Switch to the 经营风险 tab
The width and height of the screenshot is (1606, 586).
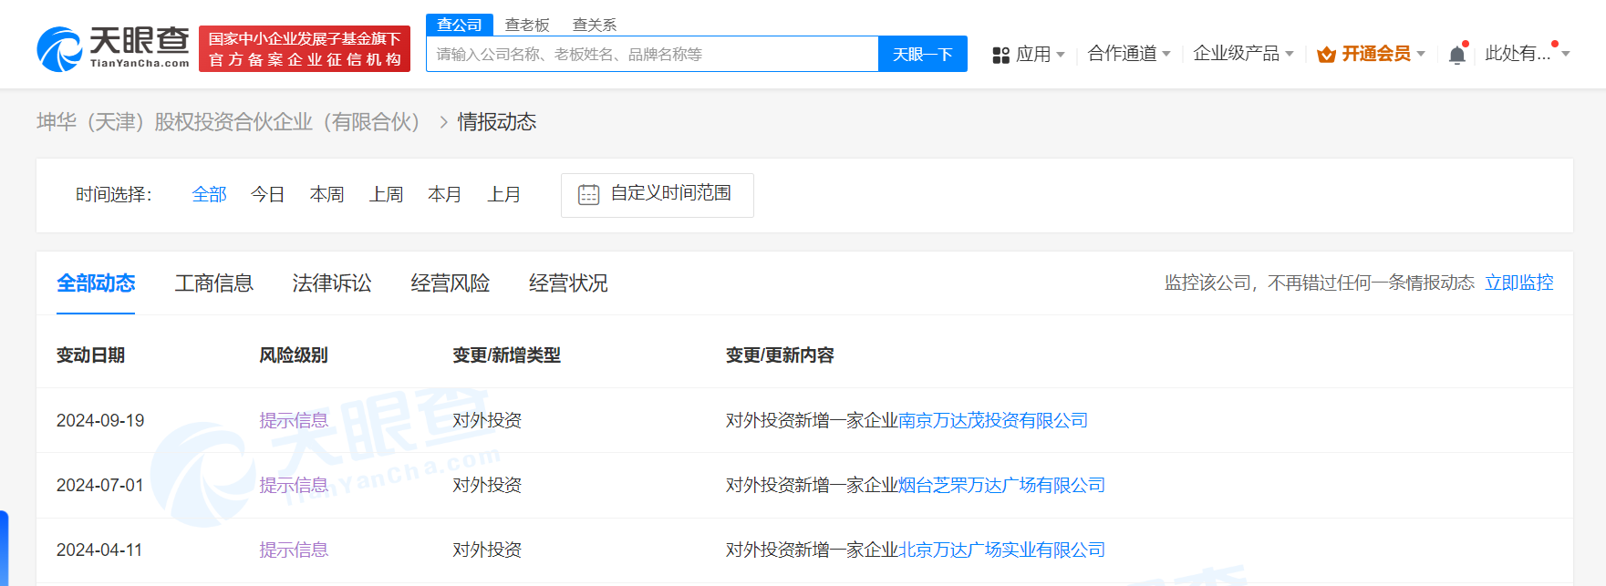click(x=450, y=283)
